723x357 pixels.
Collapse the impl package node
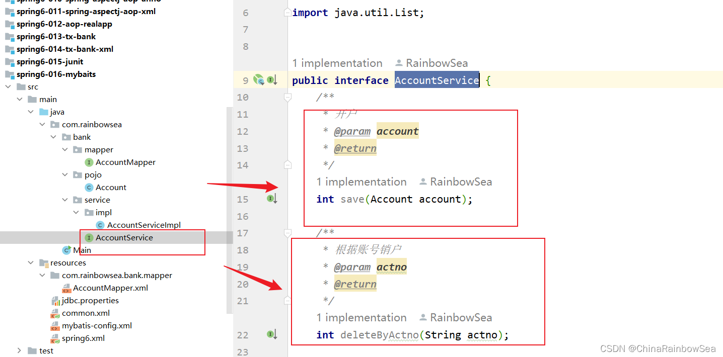77,213
